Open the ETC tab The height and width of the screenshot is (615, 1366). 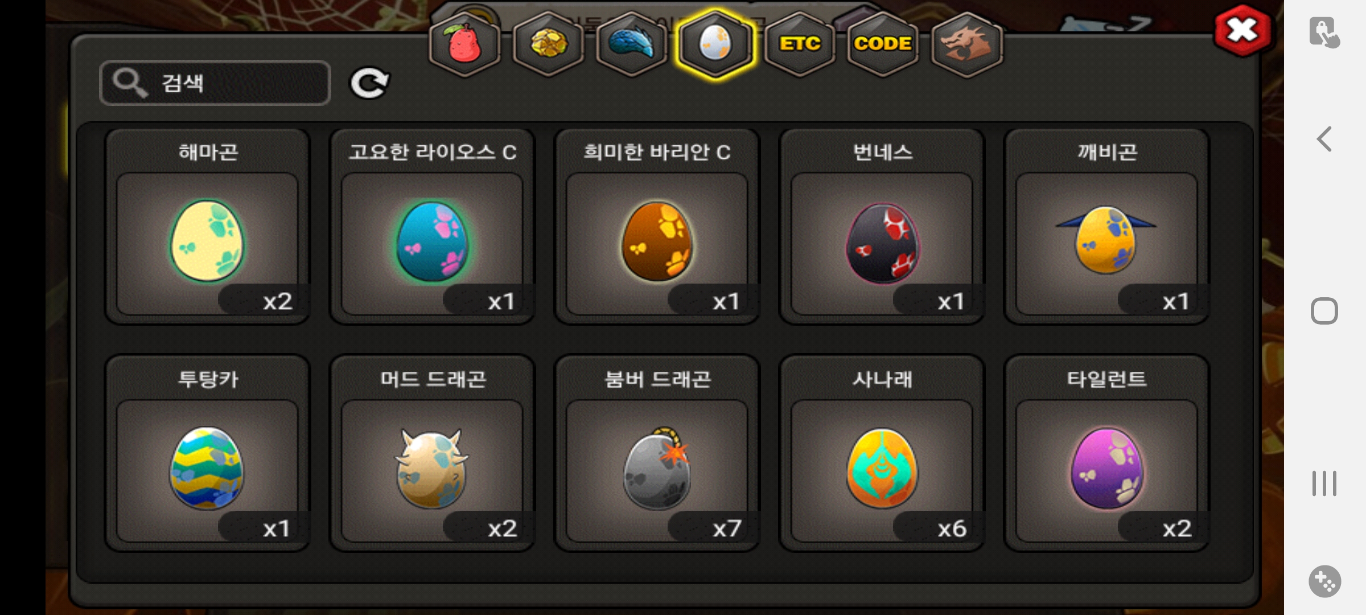[800, 44]
